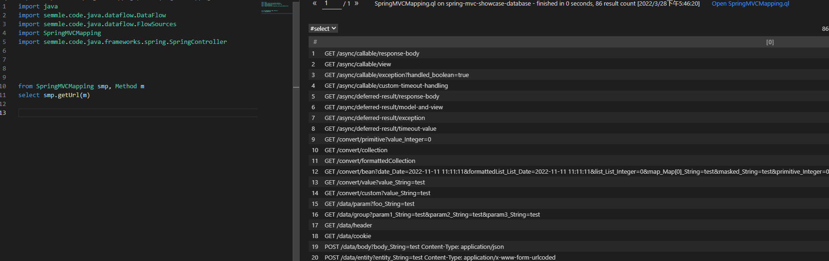Image resolution: width=829 pixels, height=261 pixels.
Task: Select row GET /convert/value?value_String=test
Action: [x=569, y=182]
